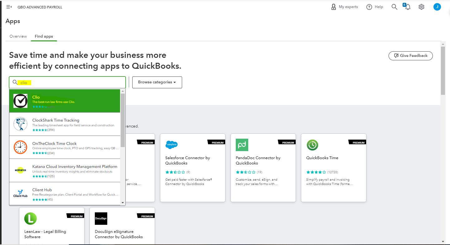
Task: Click the Salesforce card star rating
Action: [175, 172]
